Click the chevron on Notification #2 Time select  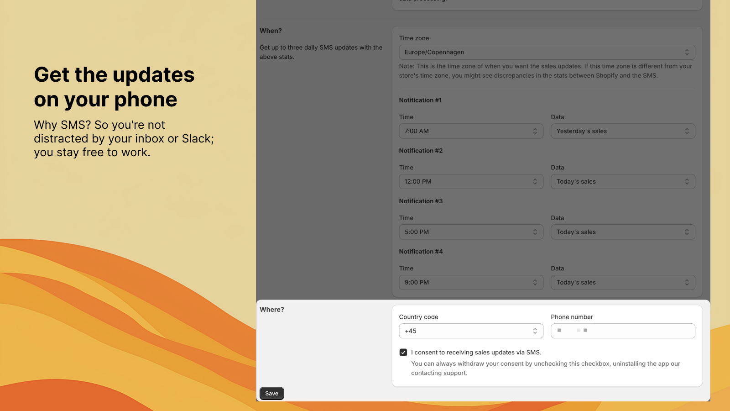(535, 181)
